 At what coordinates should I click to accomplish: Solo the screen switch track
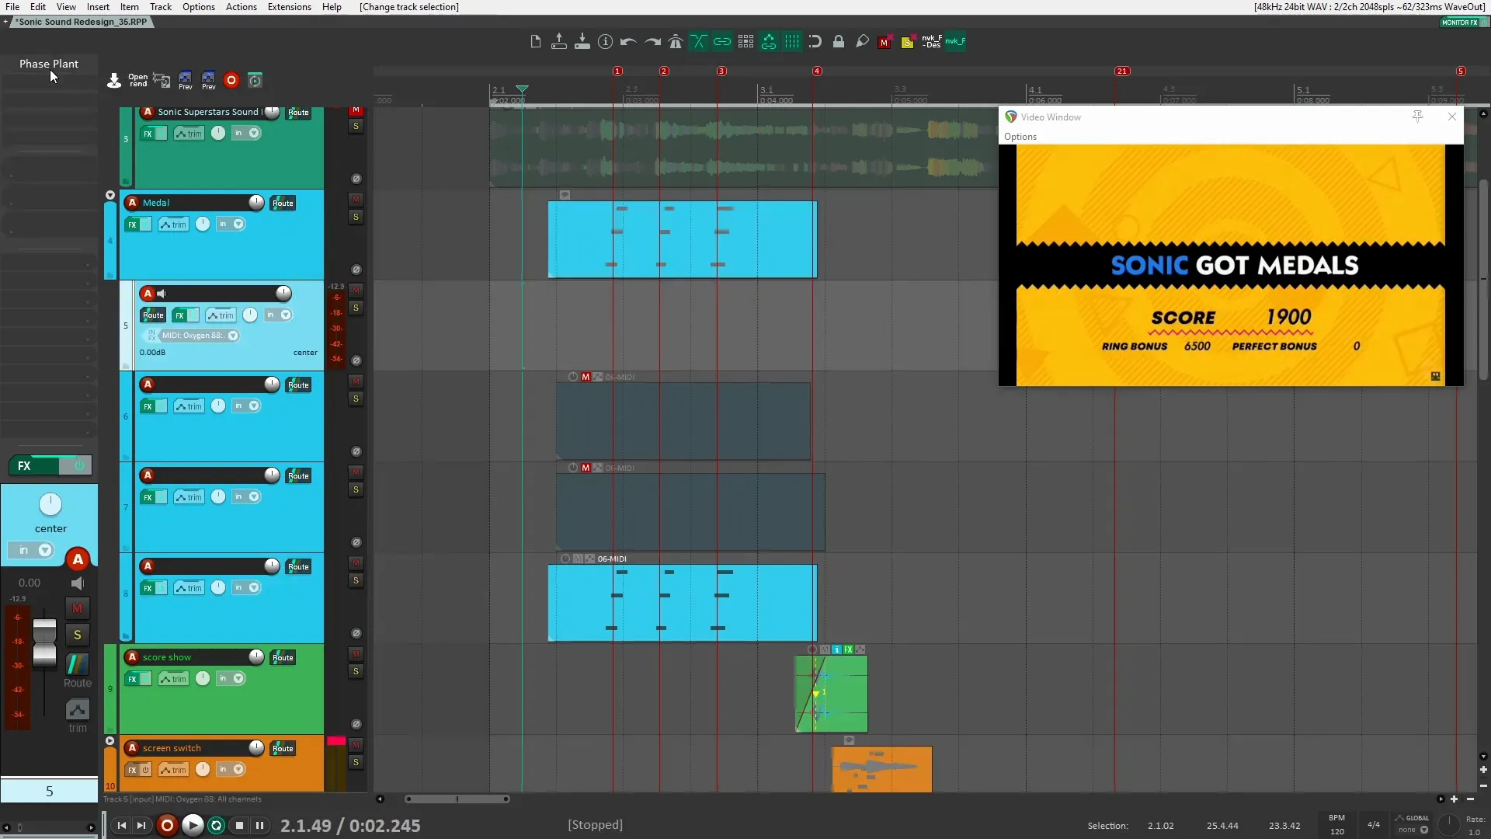(356, 762)
